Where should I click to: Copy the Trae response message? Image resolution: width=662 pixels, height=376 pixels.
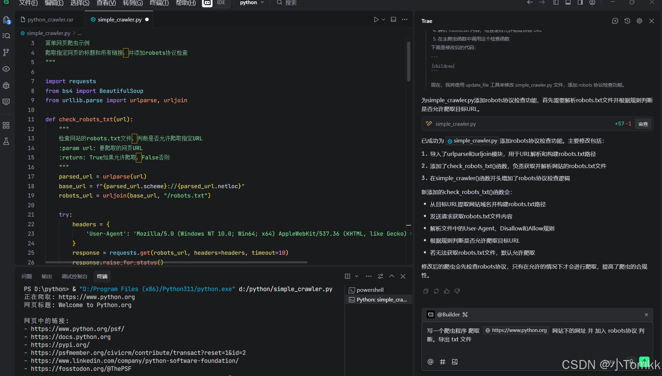point(426,291)
